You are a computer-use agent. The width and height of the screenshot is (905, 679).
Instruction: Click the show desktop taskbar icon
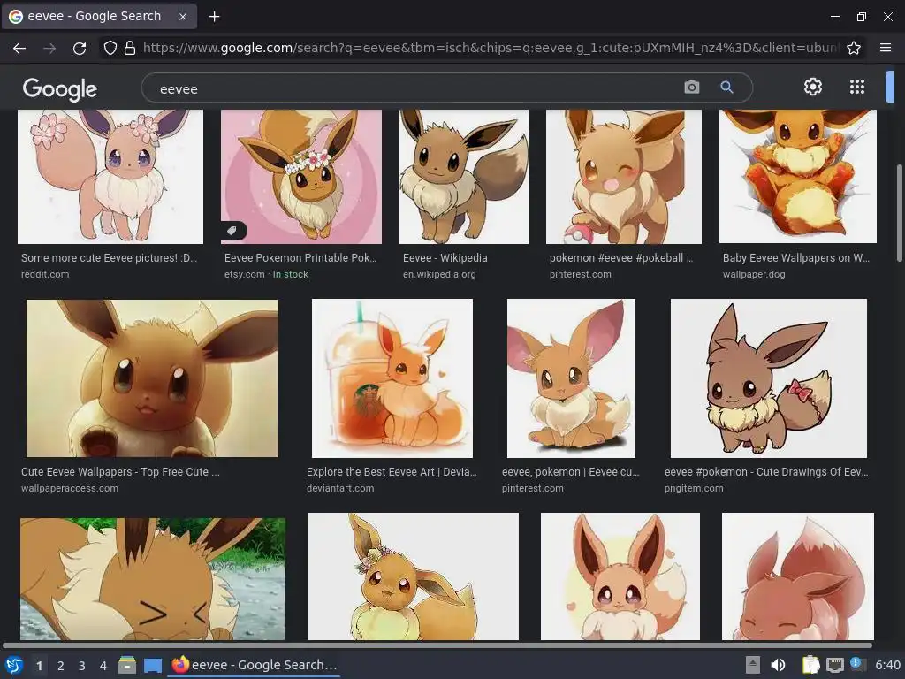pyautogui.click(x=153, y=666)
